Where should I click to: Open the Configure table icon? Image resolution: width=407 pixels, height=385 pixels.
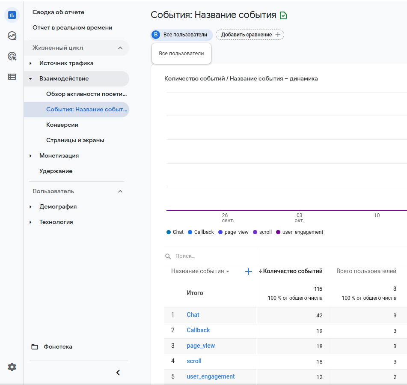[x=12, y=77]
